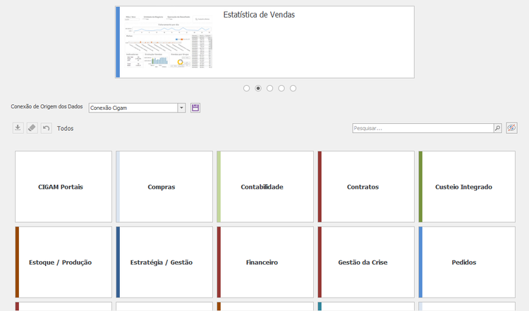Open the Compras tile
The height and width of the screenshot is (311, 529).
coord(164,186)
